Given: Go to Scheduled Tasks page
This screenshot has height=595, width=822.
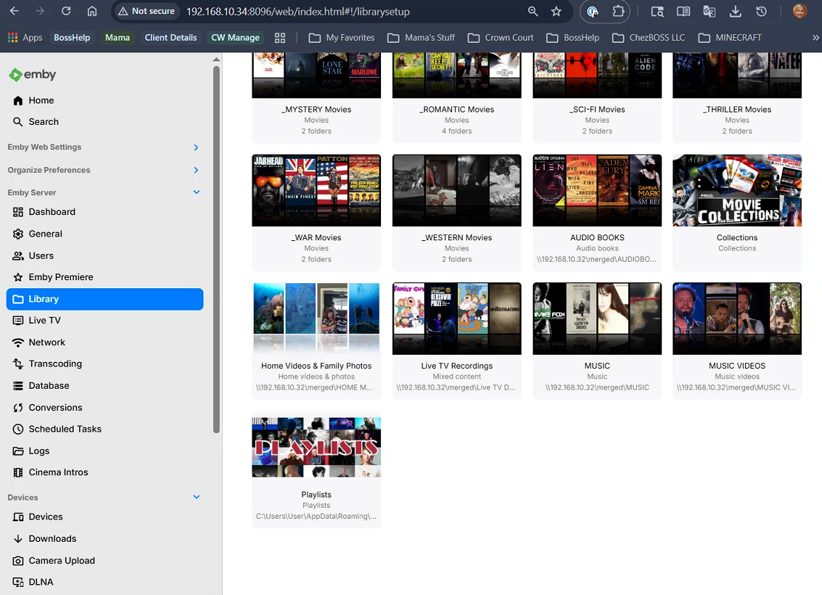Looking at the screenshot, I should 65,429.
